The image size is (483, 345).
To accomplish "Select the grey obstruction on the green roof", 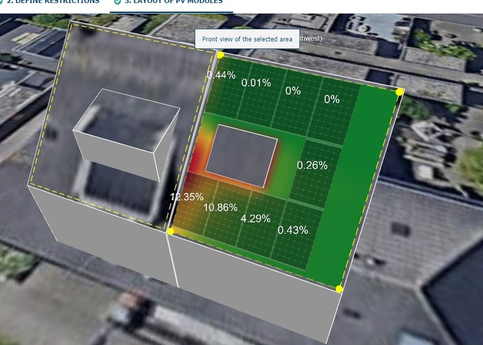I will click(x=241, y=156).
